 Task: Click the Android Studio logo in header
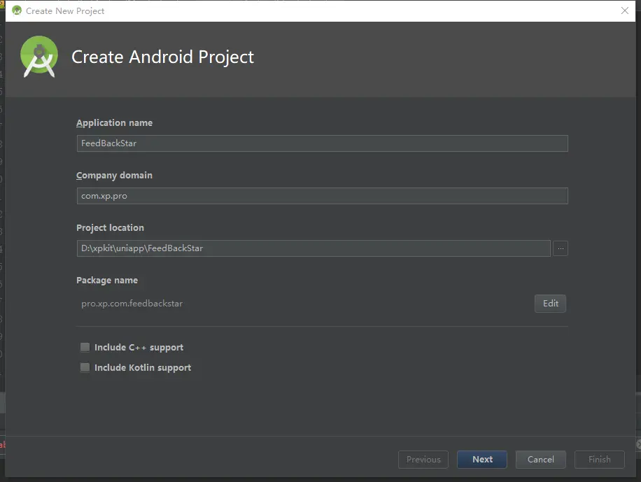tap(38, 57)
